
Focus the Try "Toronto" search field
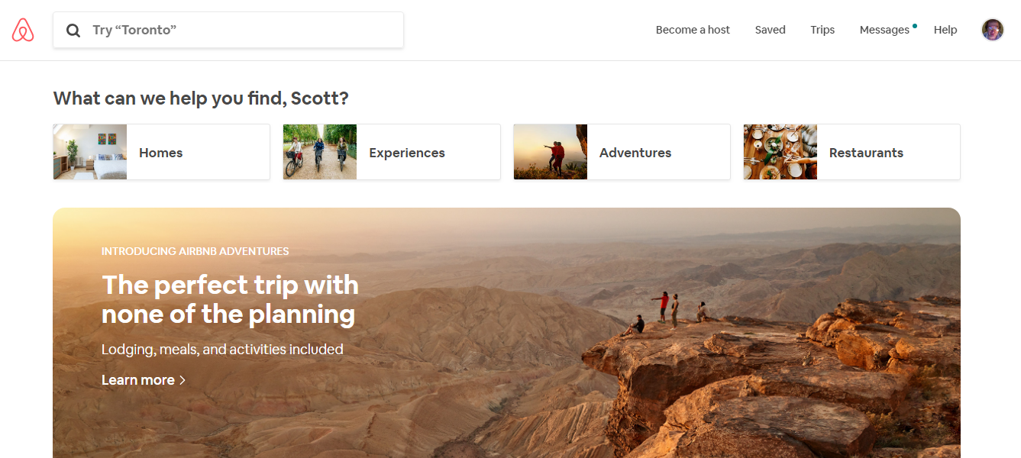(244, 30)
